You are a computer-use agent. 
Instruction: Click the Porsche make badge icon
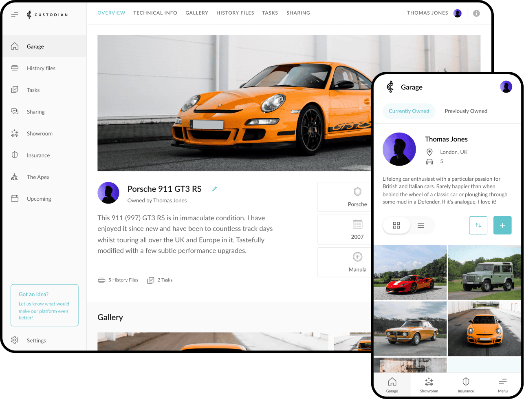(357, 191)
